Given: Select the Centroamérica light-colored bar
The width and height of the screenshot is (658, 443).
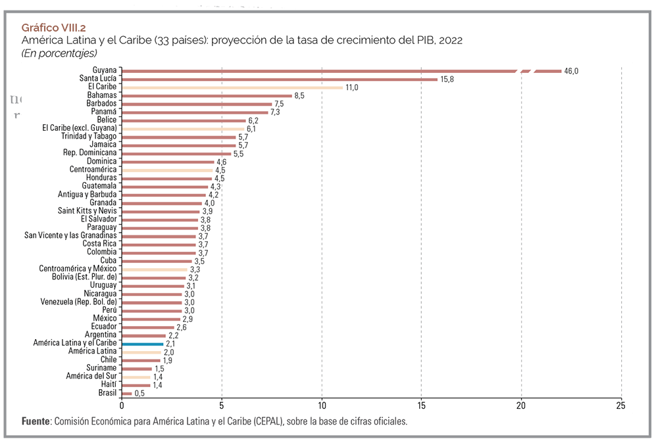Looking at the screenshot, I should tap(167, 170).
